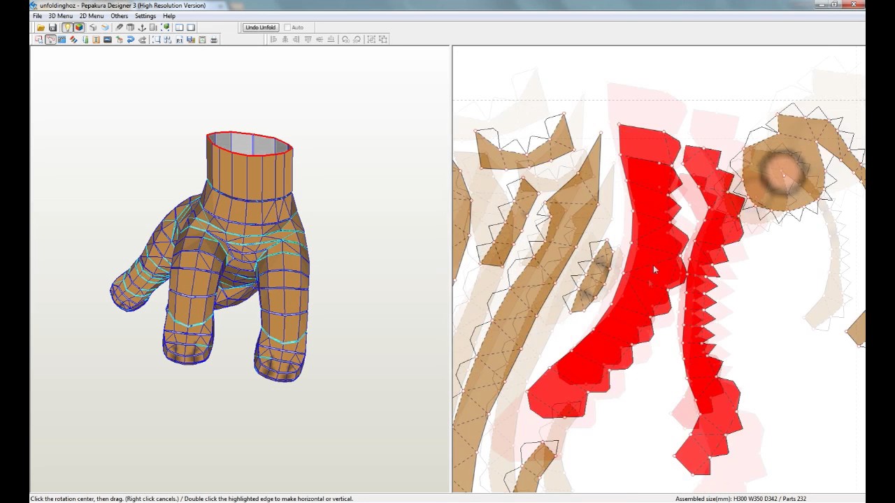The image size is (895, 503).
Task: Switch to the single-pane view icon
Action: [x=191, y=27]
